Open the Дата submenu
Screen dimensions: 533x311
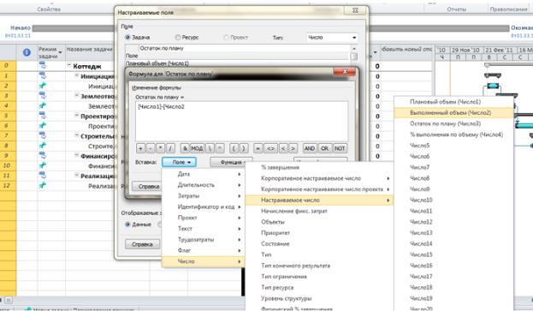[203, 174]
